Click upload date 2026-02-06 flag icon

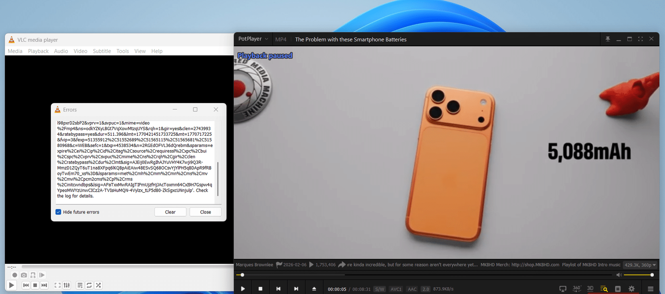(x=279, y=265)
